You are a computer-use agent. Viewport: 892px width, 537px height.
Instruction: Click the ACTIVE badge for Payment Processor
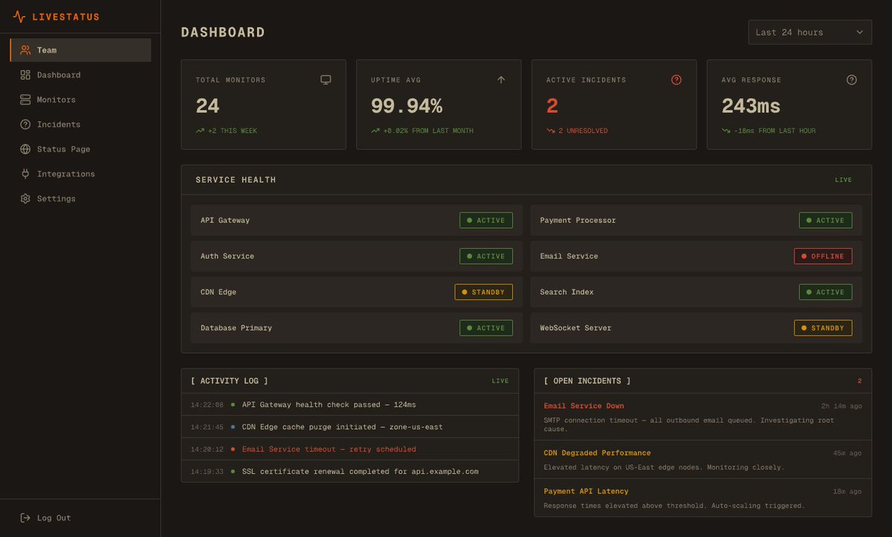click(x=826, y=221)
